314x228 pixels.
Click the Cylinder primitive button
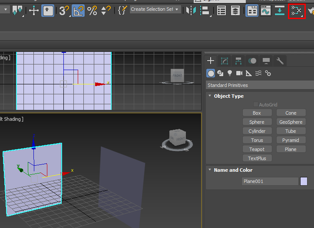(x=257, y=131)
